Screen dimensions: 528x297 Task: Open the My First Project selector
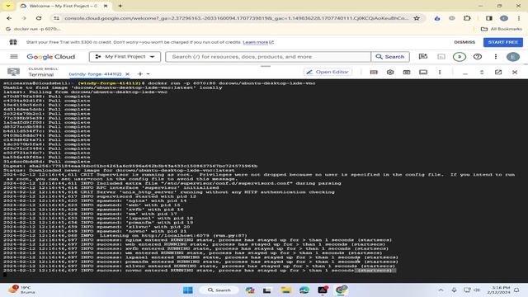pos(125,57)
